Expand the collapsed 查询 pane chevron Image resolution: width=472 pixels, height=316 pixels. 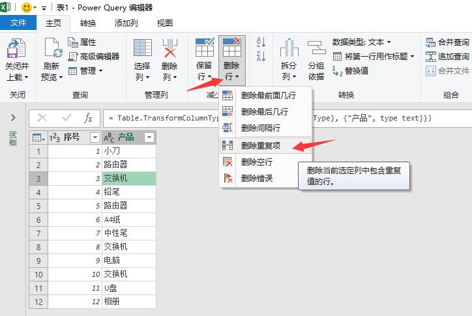point(13,117)
